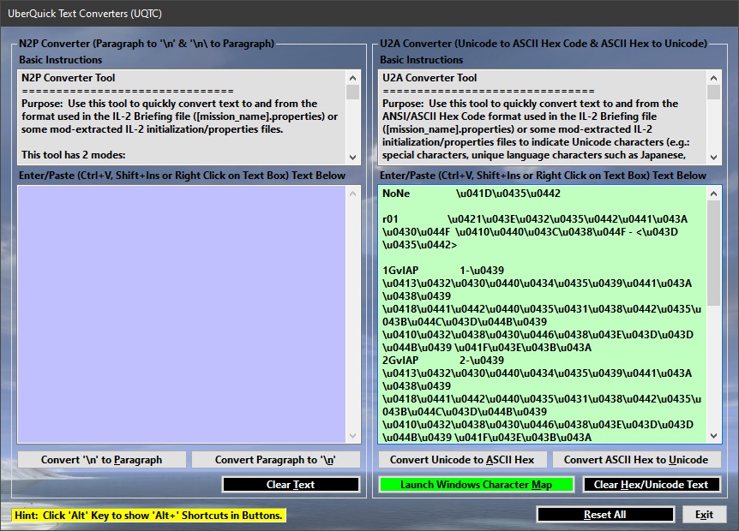This screenshot has height=531, width=739.
Task: Click N2P instructions scroll up arrow
Action: (x=352, y=78)
